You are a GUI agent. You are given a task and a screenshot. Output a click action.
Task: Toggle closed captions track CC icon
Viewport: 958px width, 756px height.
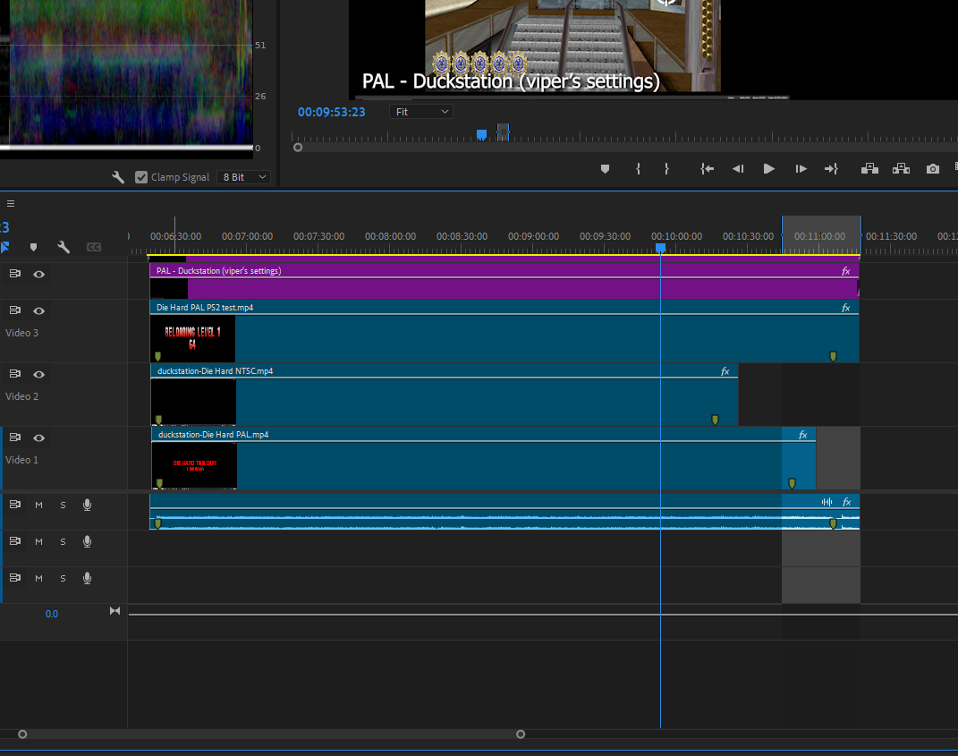pos(94,247)
